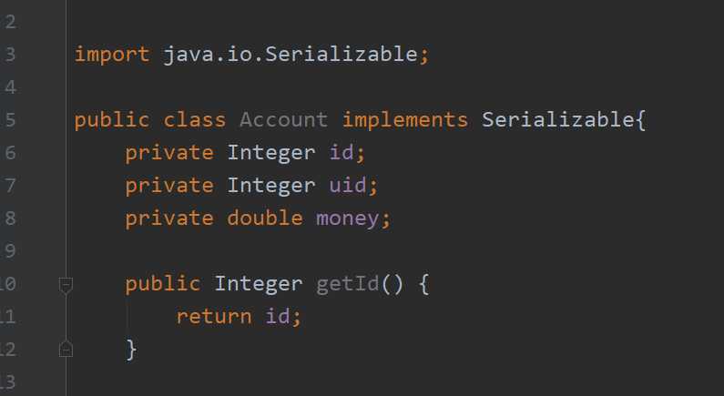The image size is (724, 396).
Task: Click the uid field identifier
Action: [347, 185]
